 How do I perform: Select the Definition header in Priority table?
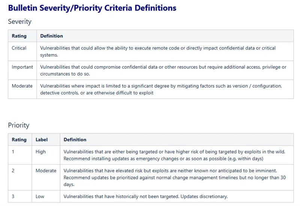75,140
